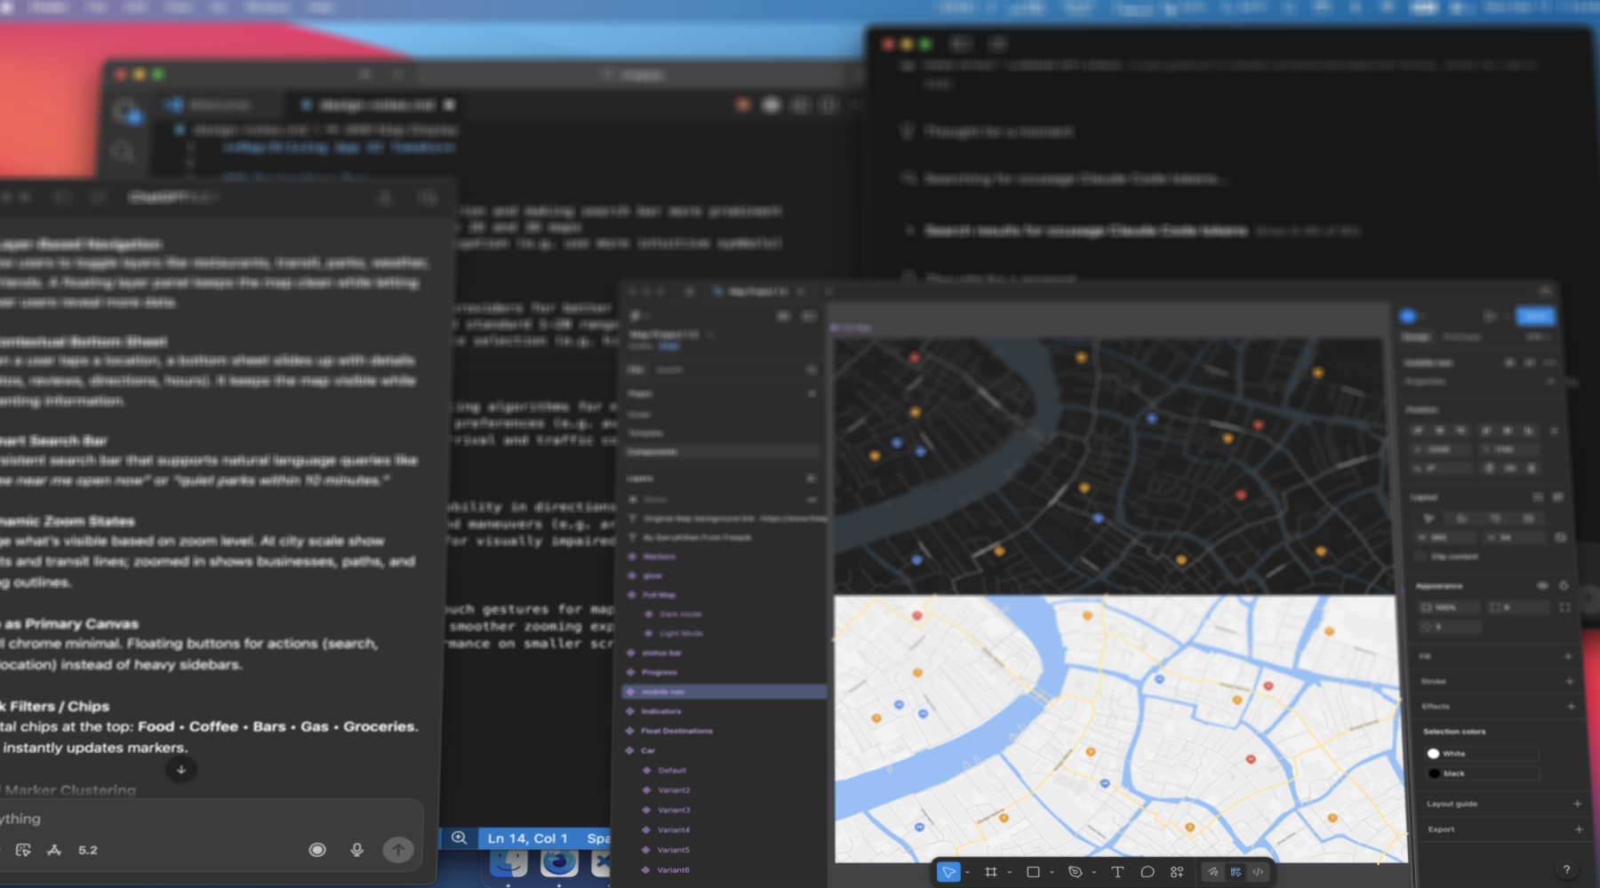Viewport: 1600px width, 888px height.
Task: Select the Variant3 layer under Car
Action: click(724, 810)
